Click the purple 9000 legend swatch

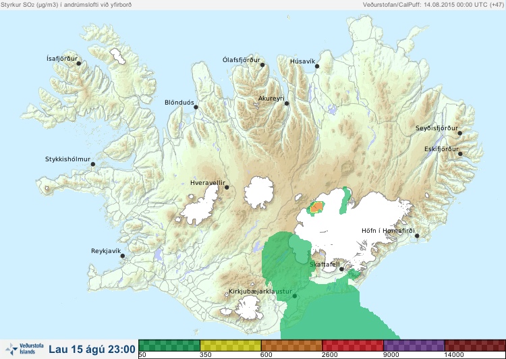point(414,346)
